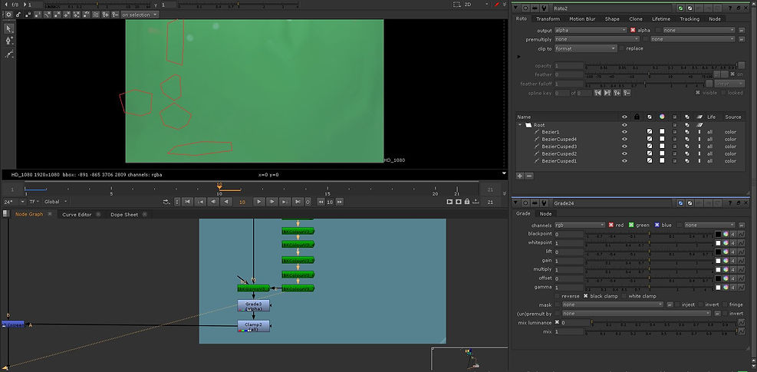Skip backward by frame increment
The image size is (757, 372).
coord(321,202)
